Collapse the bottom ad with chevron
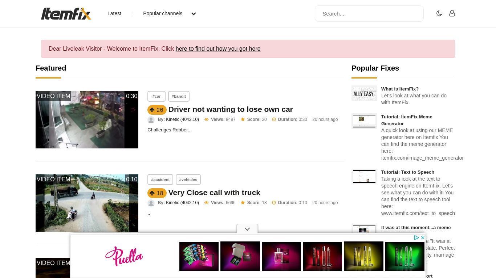The width and height of the screenshot is (496, 278). (x=247, y=229)
